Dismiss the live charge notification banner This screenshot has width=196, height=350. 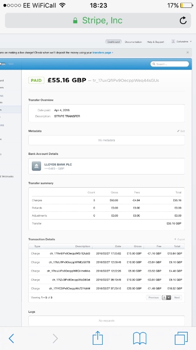click(188, 52)
